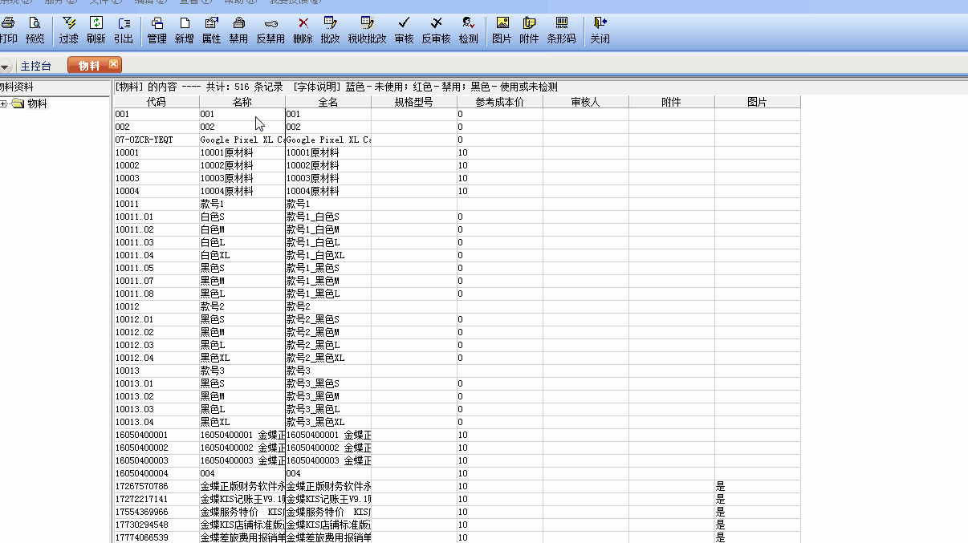Click the 审核人 column header
968x543 pixels.
(586, 102)
